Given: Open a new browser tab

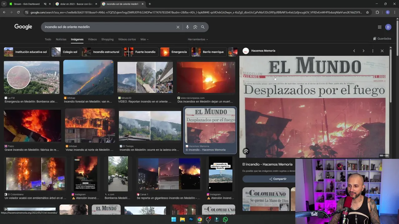Looking at the screenshot, I should coord(150,4).
